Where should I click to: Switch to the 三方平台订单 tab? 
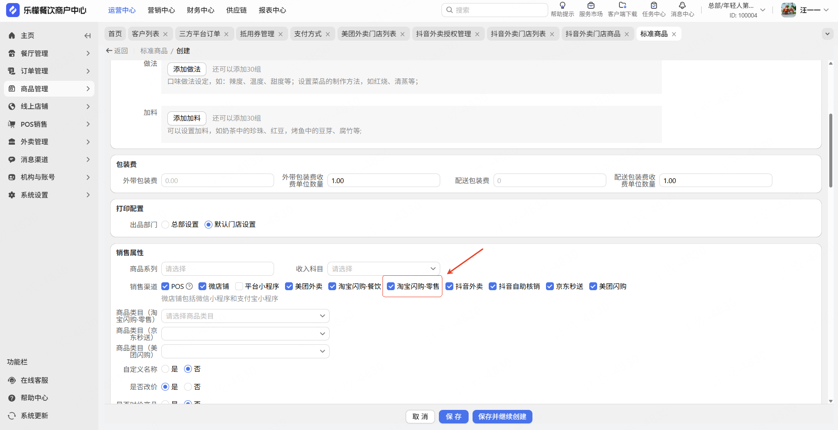(200, 34)
